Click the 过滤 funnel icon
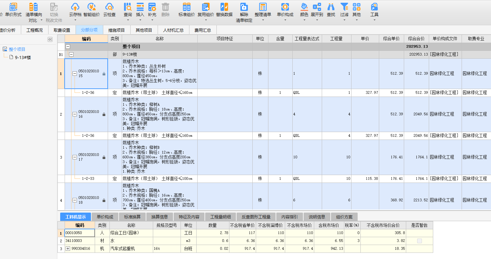This screenshot has width=491, height=259. 344,6
